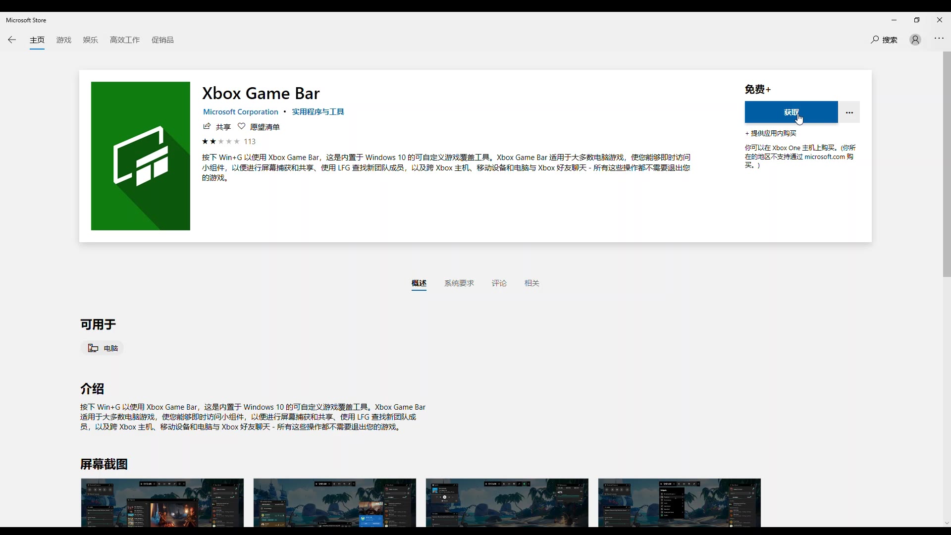This screenshot has height=535, width=951.
Task: Click the 113 ratings count
Action: click(x=250, y=142)
